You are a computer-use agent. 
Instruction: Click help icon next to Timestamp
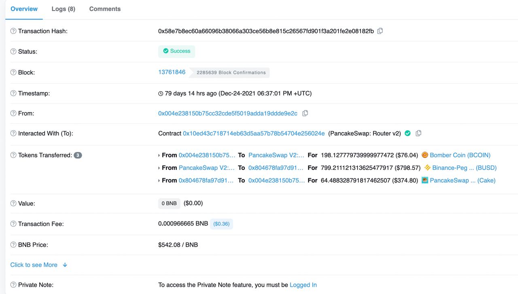[13, 93]
